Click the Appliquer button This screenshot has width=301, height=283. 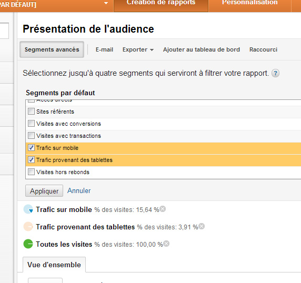click(x=44, y=191)
